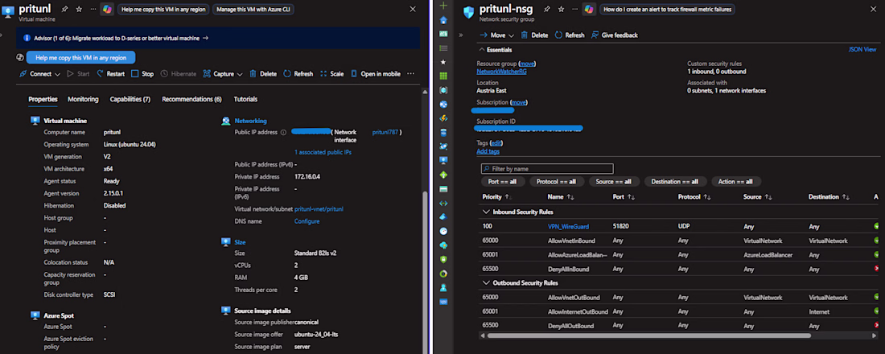The image size is (885, 354).
Task: Click blue Help me copy this VM button
Action: 80,58
